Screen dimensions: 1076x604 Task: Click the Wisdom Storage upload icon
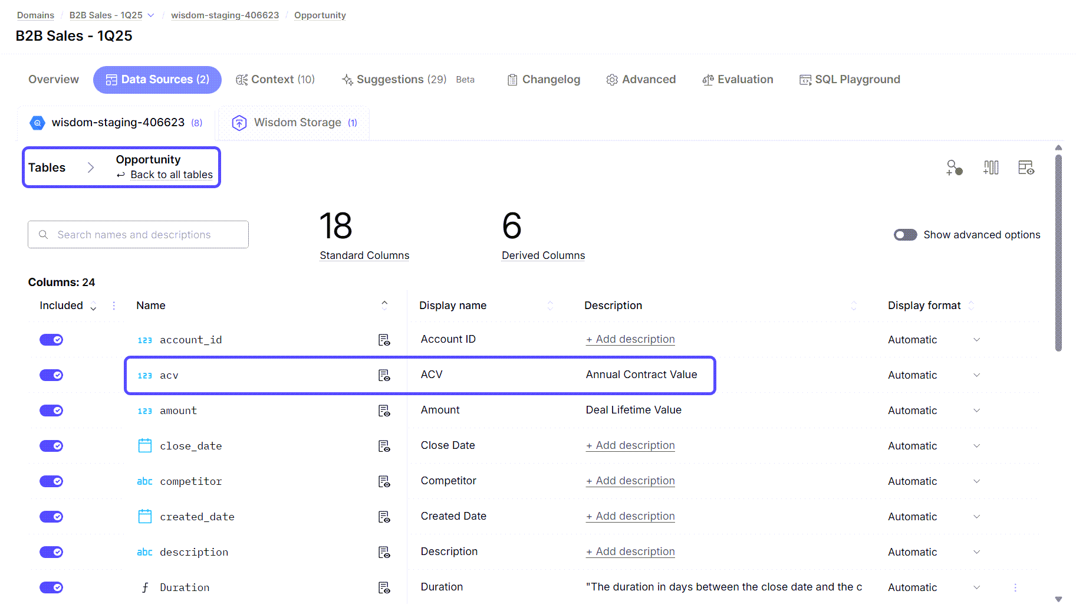tap(239, 123)
